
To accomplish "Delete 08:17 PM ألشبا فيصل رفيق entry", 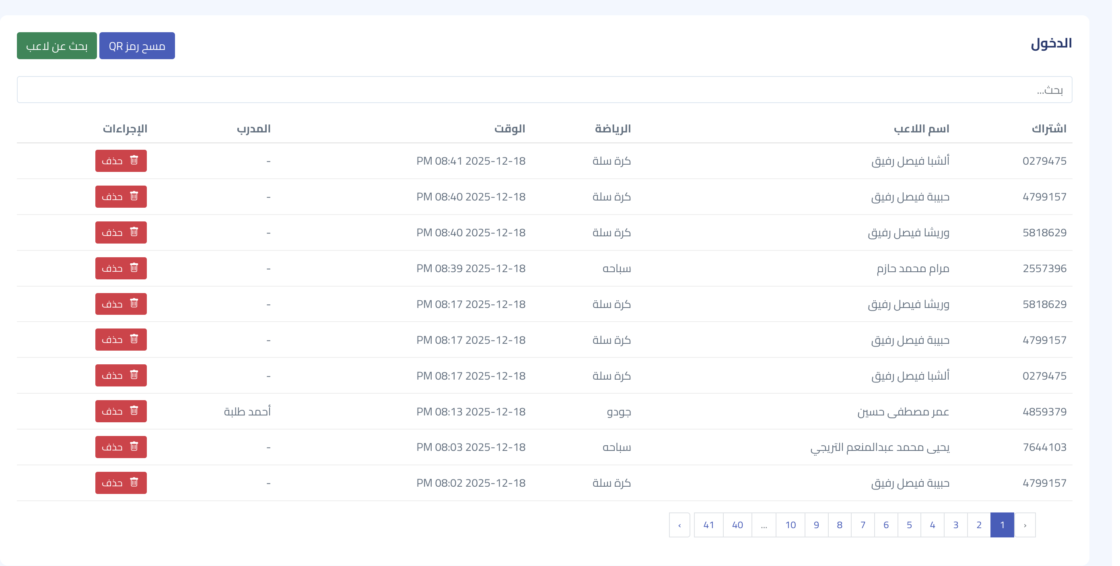I will [x=121, y=376].
